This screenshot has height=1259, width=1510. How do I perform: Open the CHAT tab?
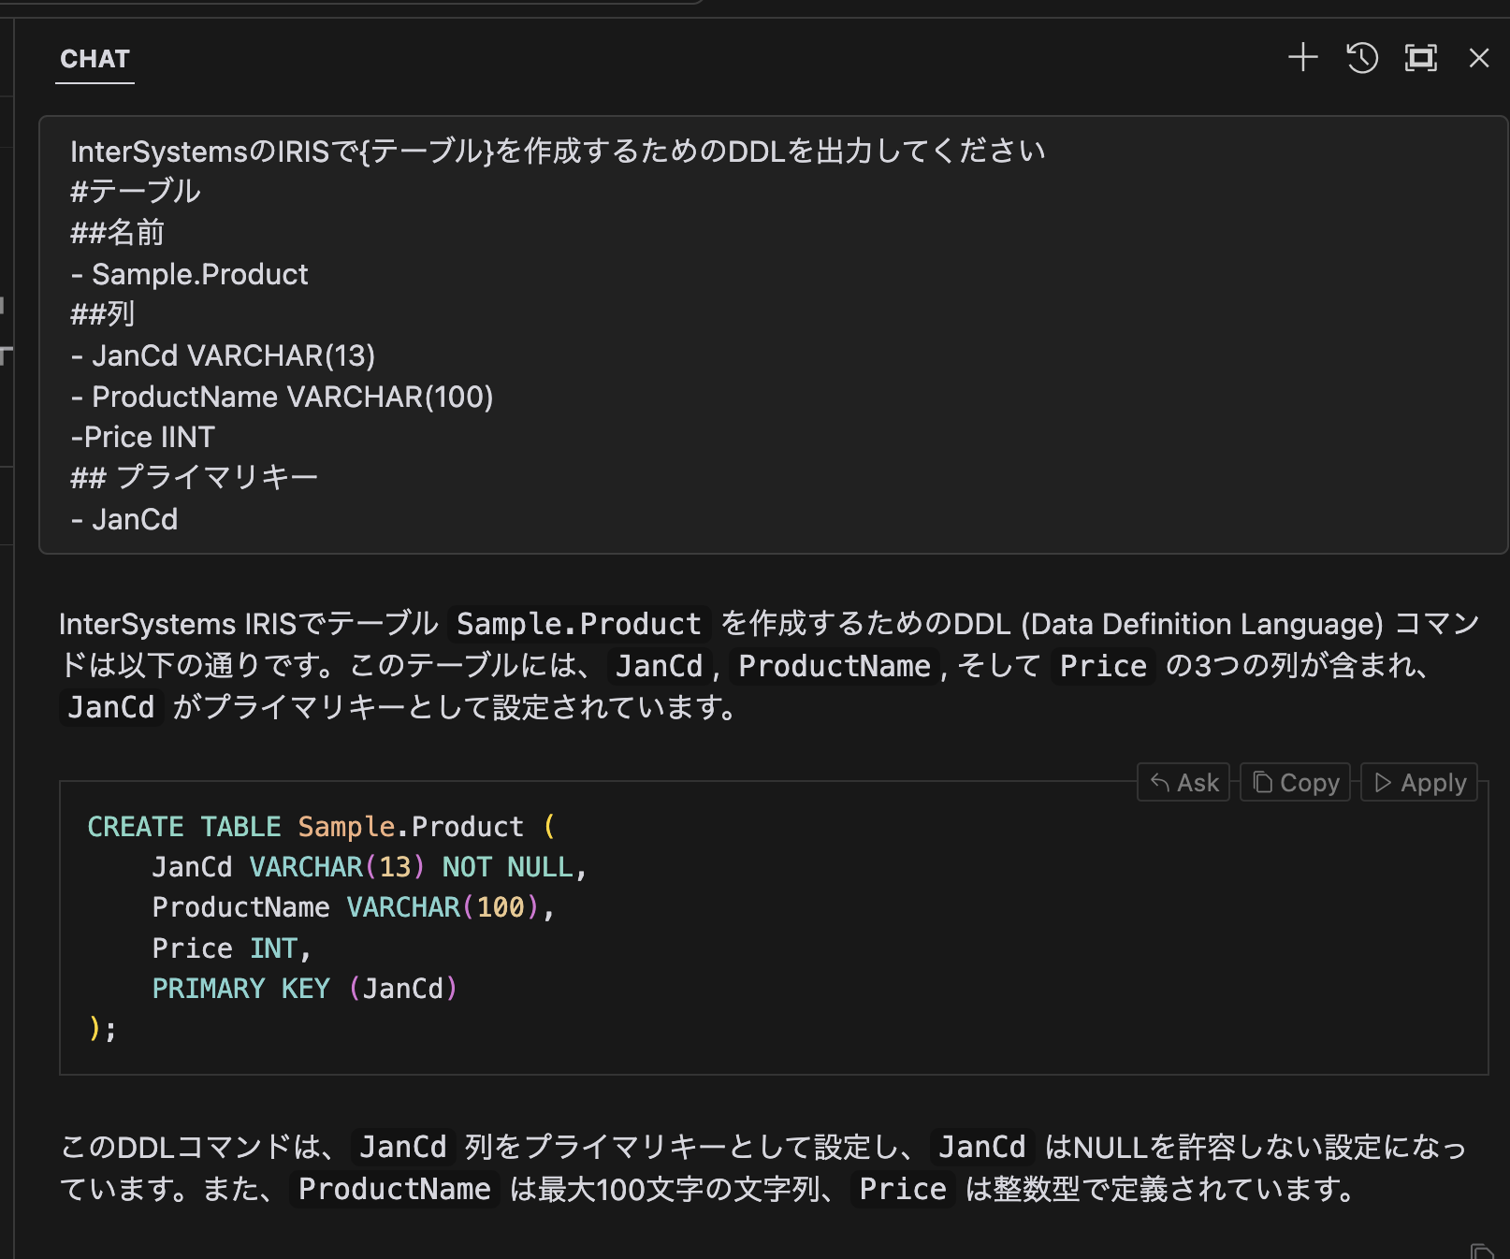coord(94,59)
